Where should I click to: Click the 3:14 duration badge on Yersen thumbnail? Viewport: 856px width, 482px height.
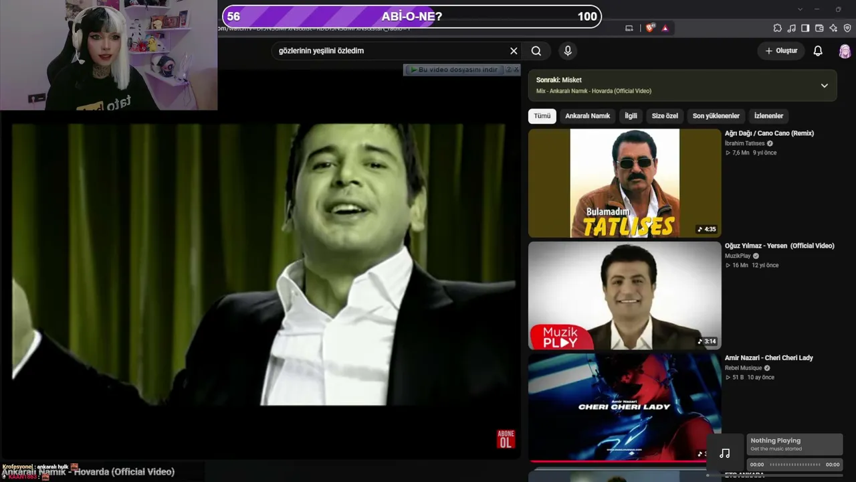[706, 341]
